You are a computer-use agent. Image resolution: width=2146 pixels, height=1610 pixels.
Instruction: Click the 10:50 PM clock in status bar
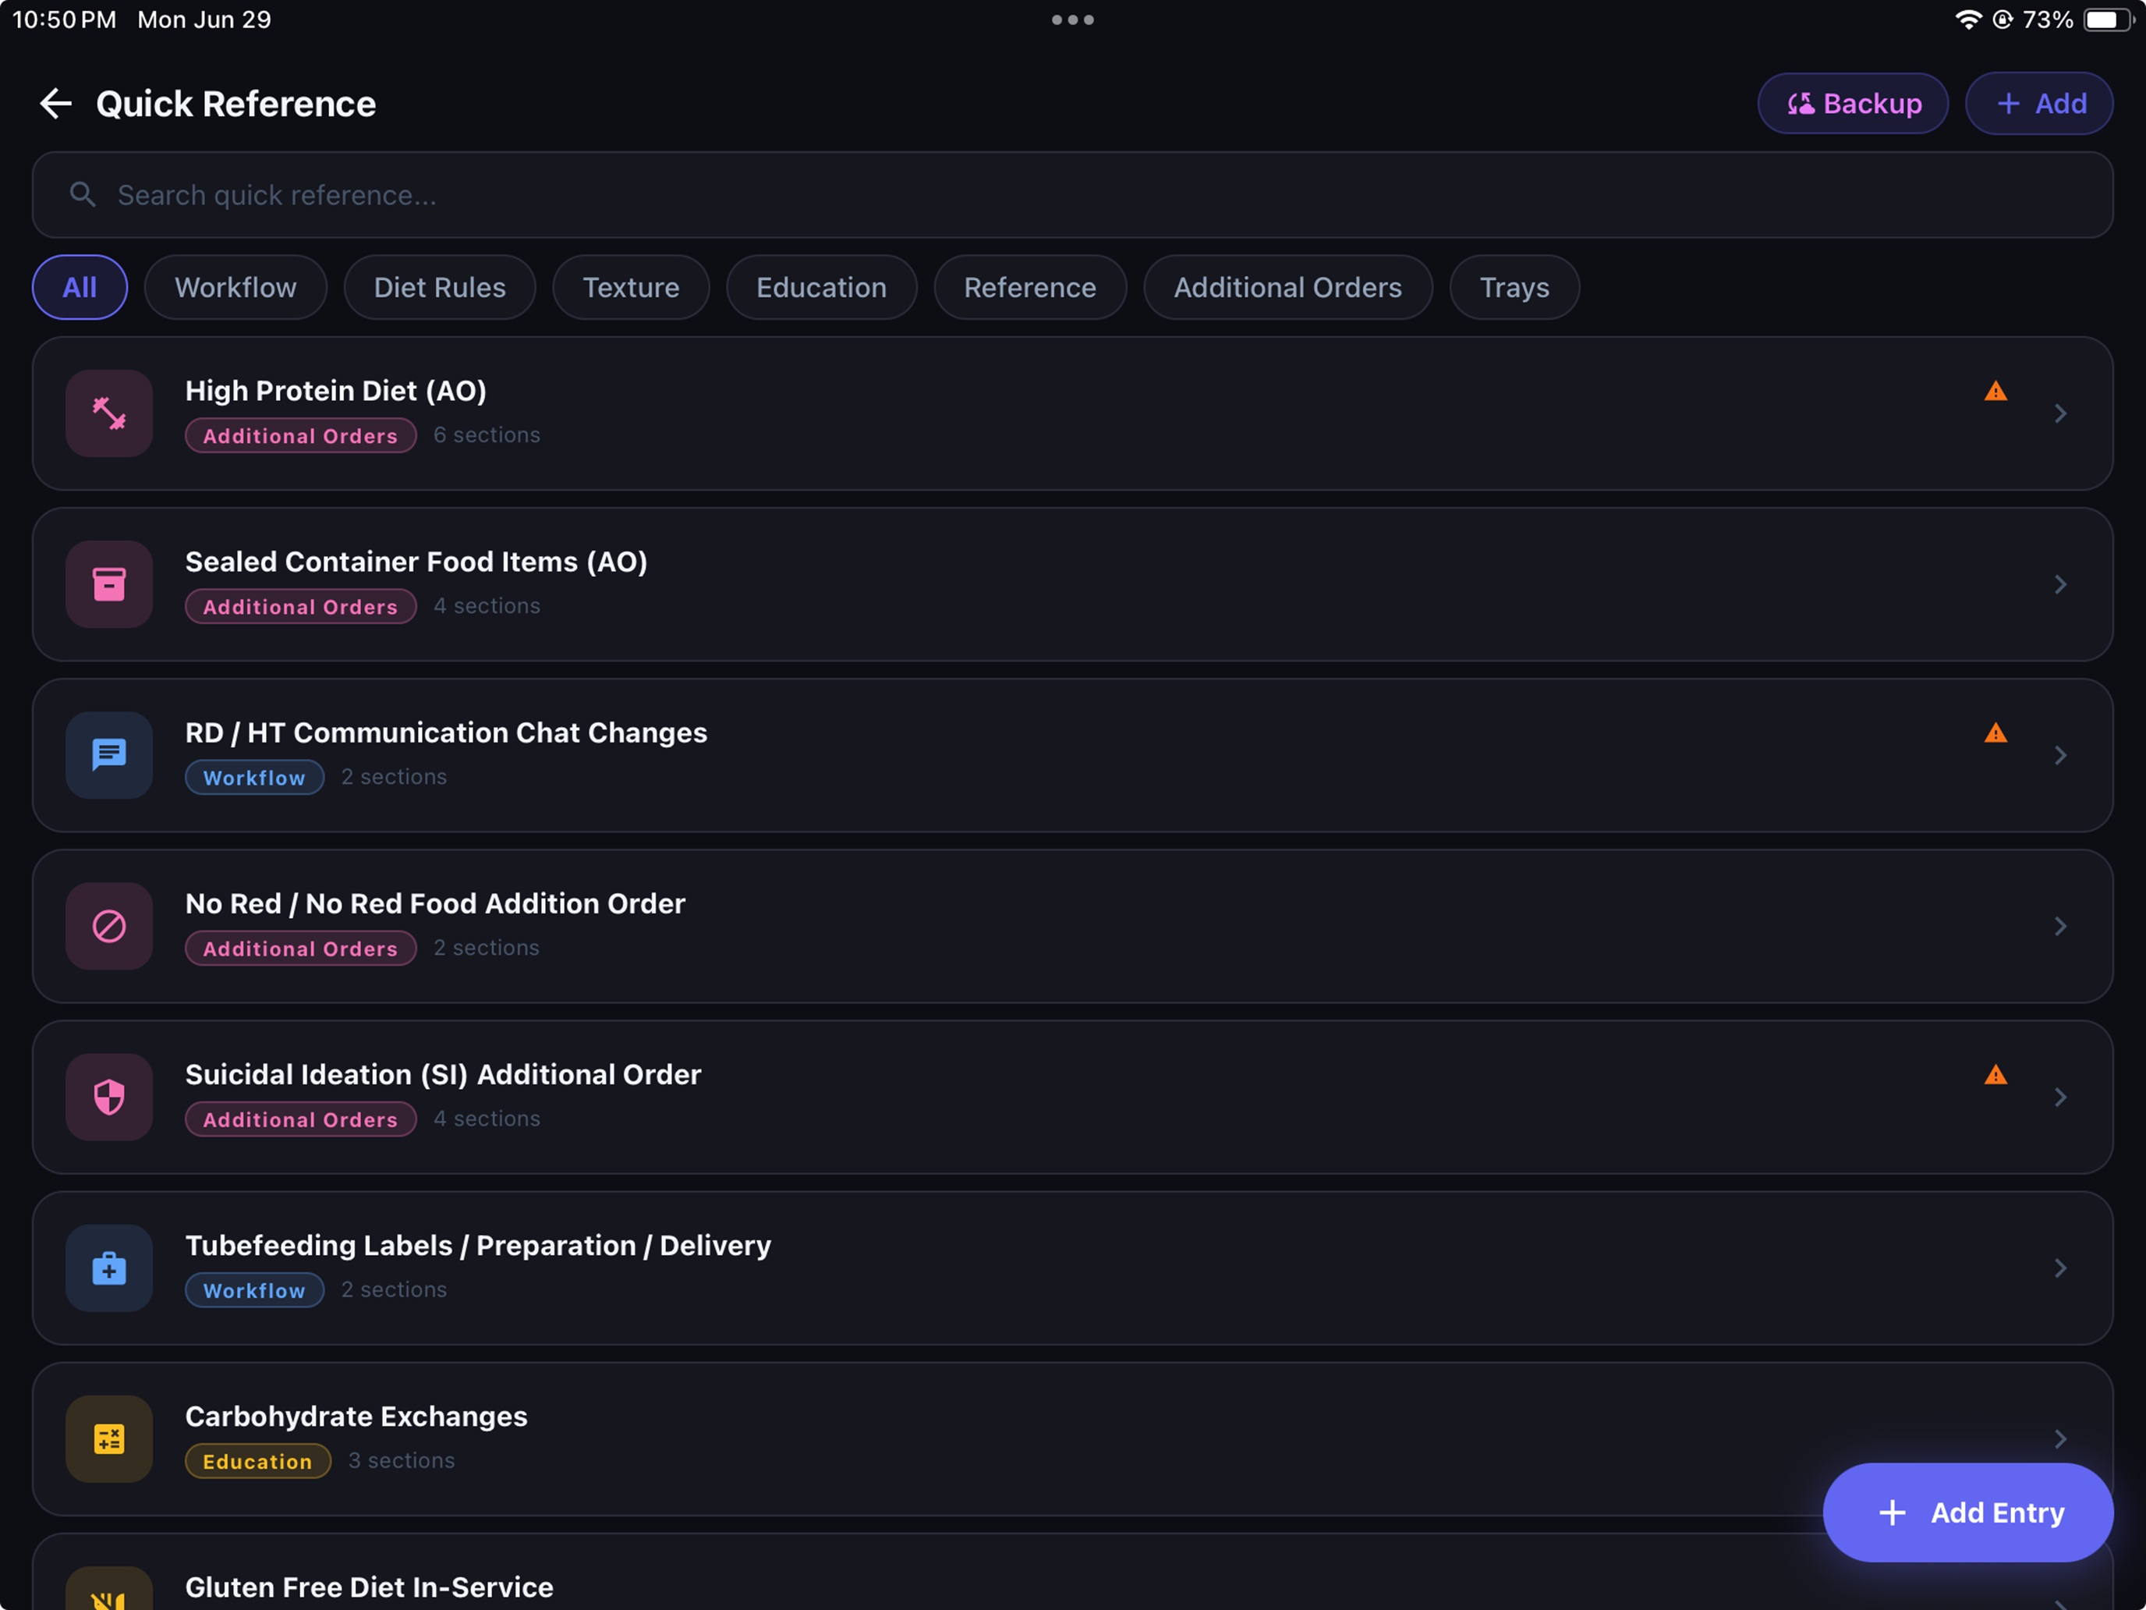pos(64,20)
